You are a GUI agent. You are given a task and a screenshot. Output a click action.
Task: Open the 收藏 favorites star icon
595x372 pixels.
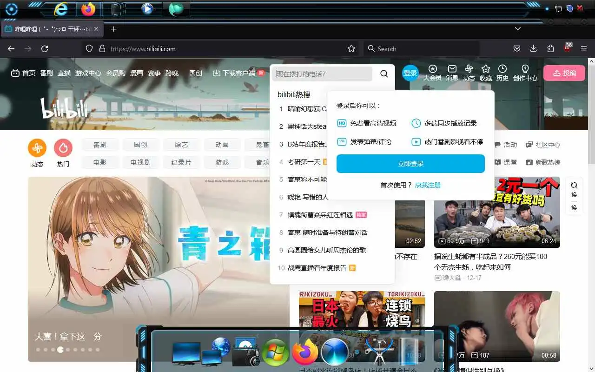coord(486,69)
